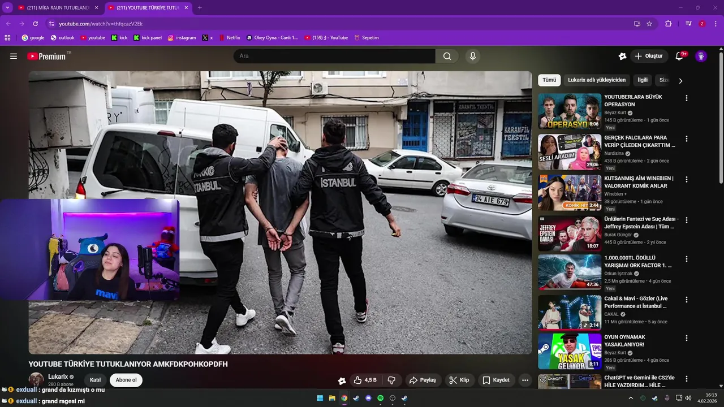Start voice search with microphone icon
Screen dimensions: 724x407
coord(473,56)
